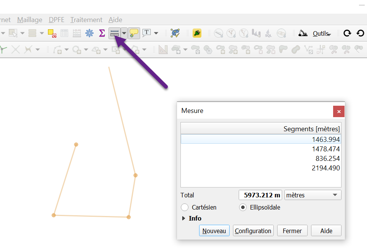Click the yellow plugin icon in toolbar
The width and height of the screenshot is (367, 251).
click(197, 33)
